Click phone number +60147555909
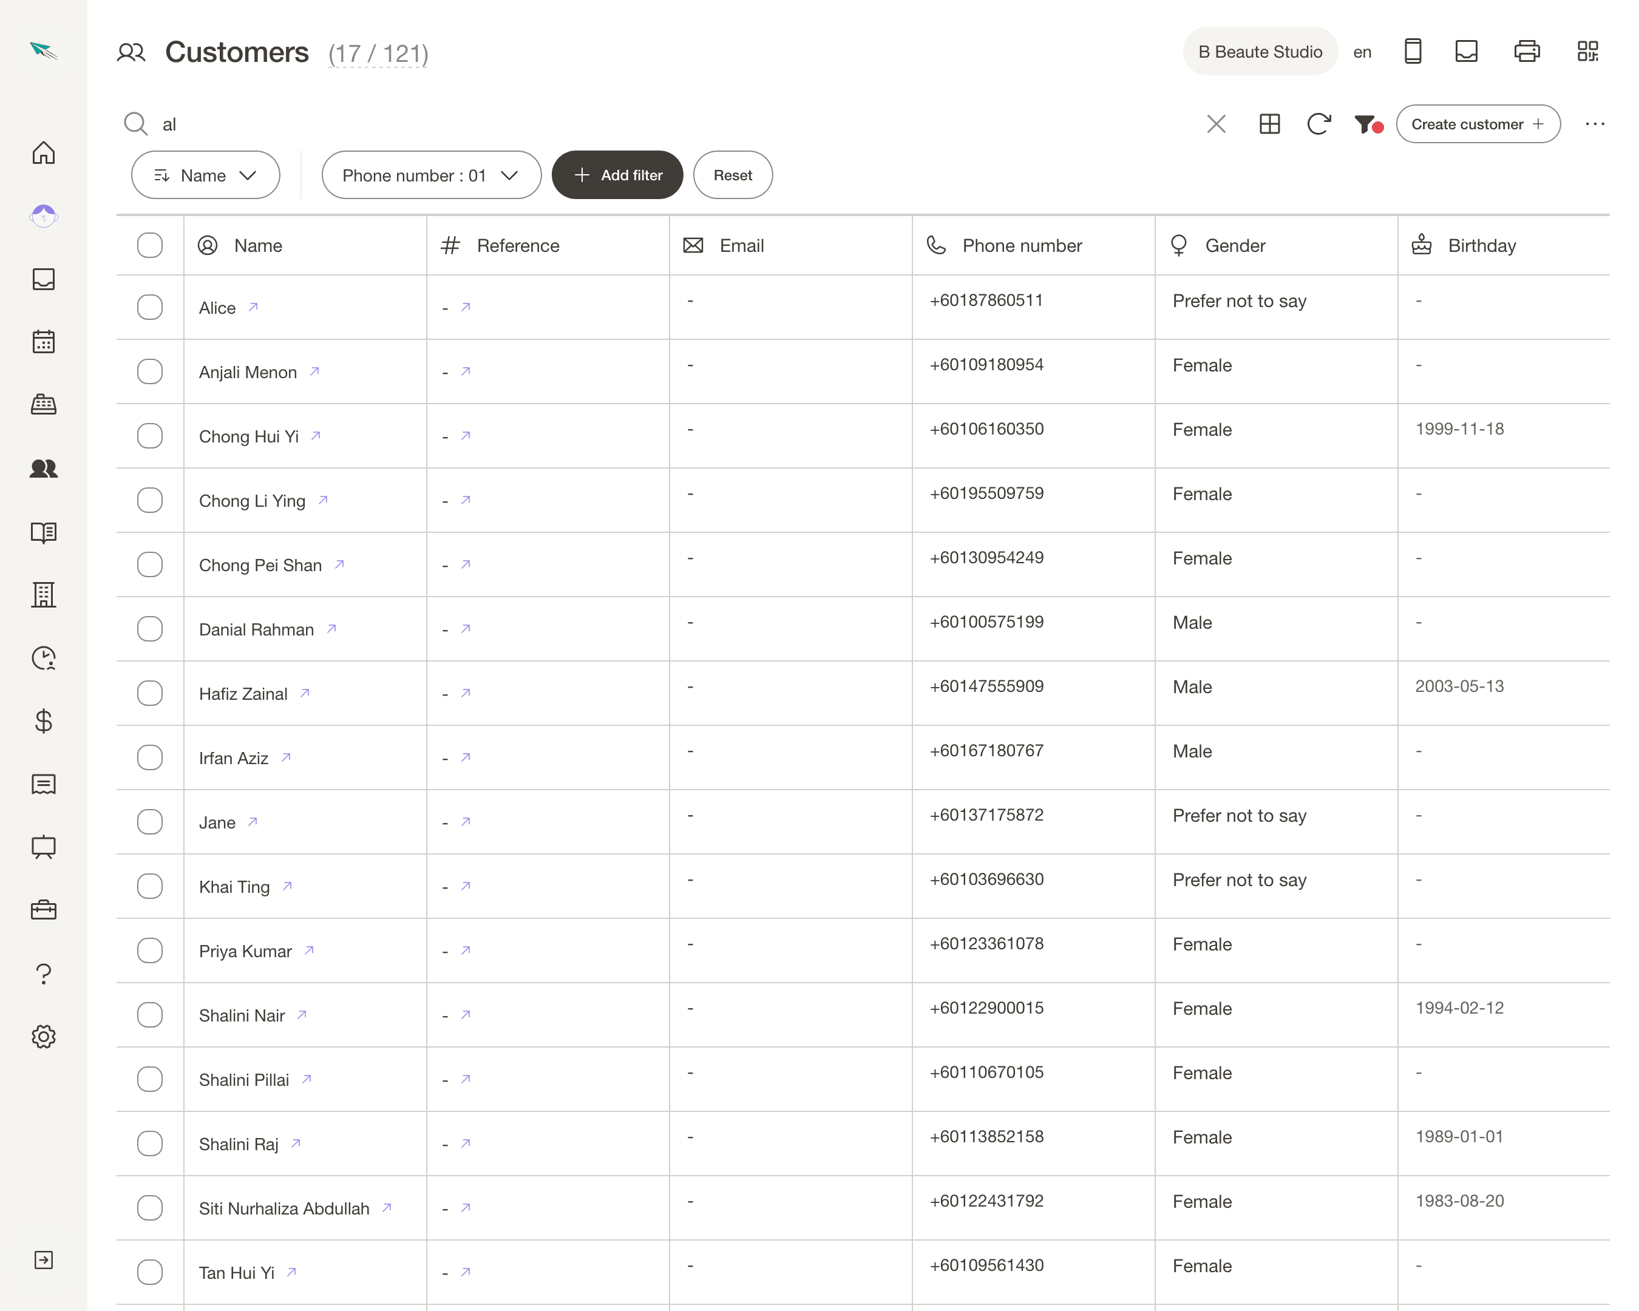The width and height of the screenshot is (1639, 1311). point(986,686)
